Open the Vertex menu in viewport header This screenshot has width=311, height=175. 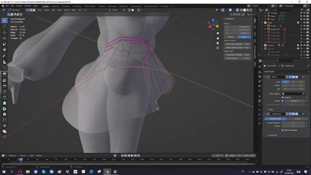tap(67, 10)
